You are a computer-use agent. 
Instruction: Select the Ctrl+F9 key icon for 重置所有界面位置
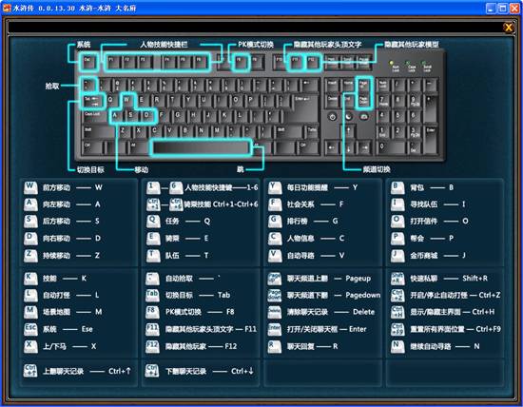397,329
